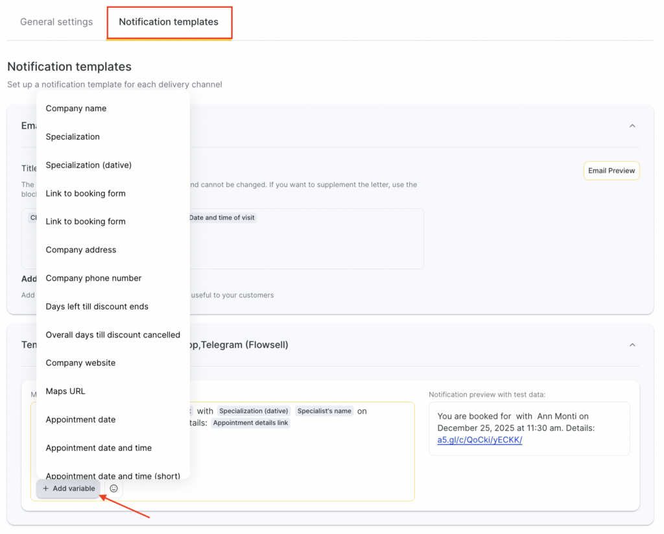Image resolution: width=664 pixels, height=534 pixels.
Task: Select the Maps URL variable
Action: pos(65,391)
